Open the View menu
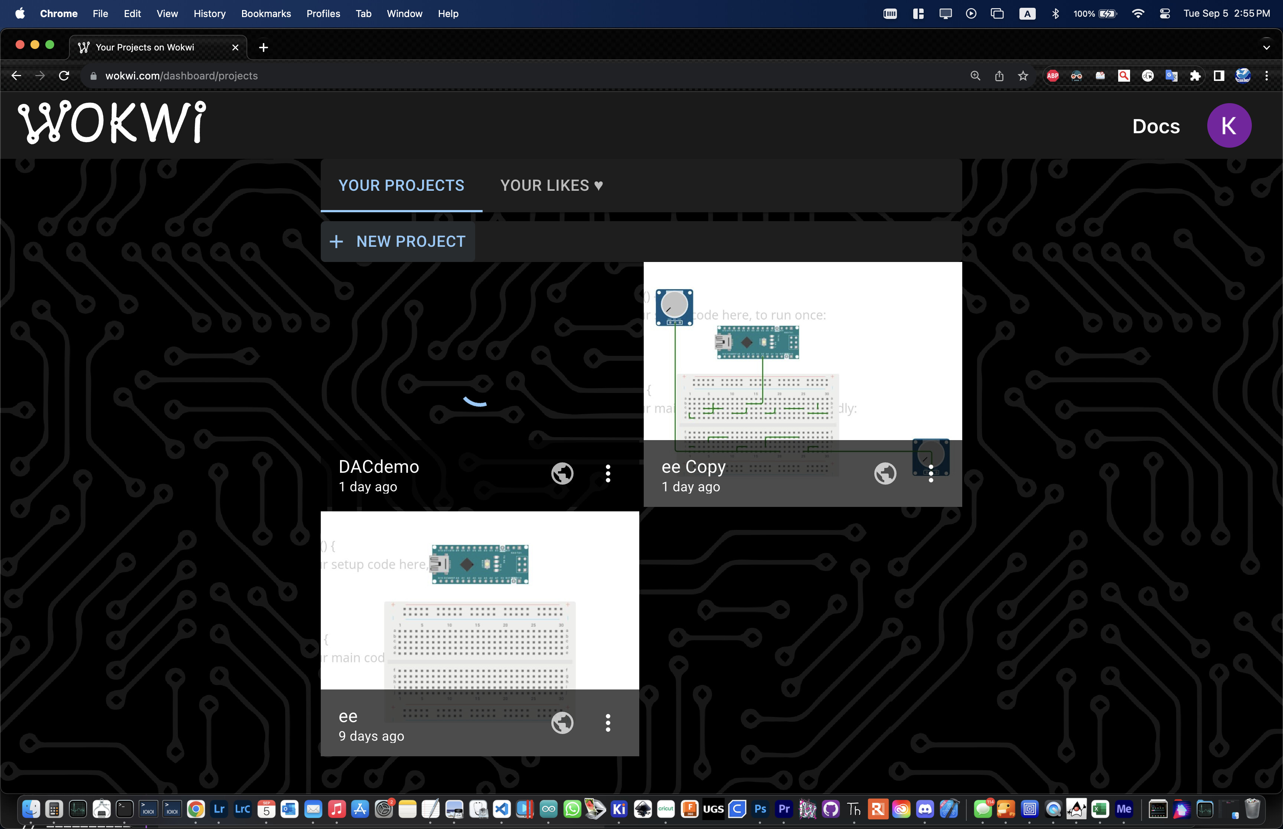The height and width of the screenshot is (829, 1283). pos(167,13)
